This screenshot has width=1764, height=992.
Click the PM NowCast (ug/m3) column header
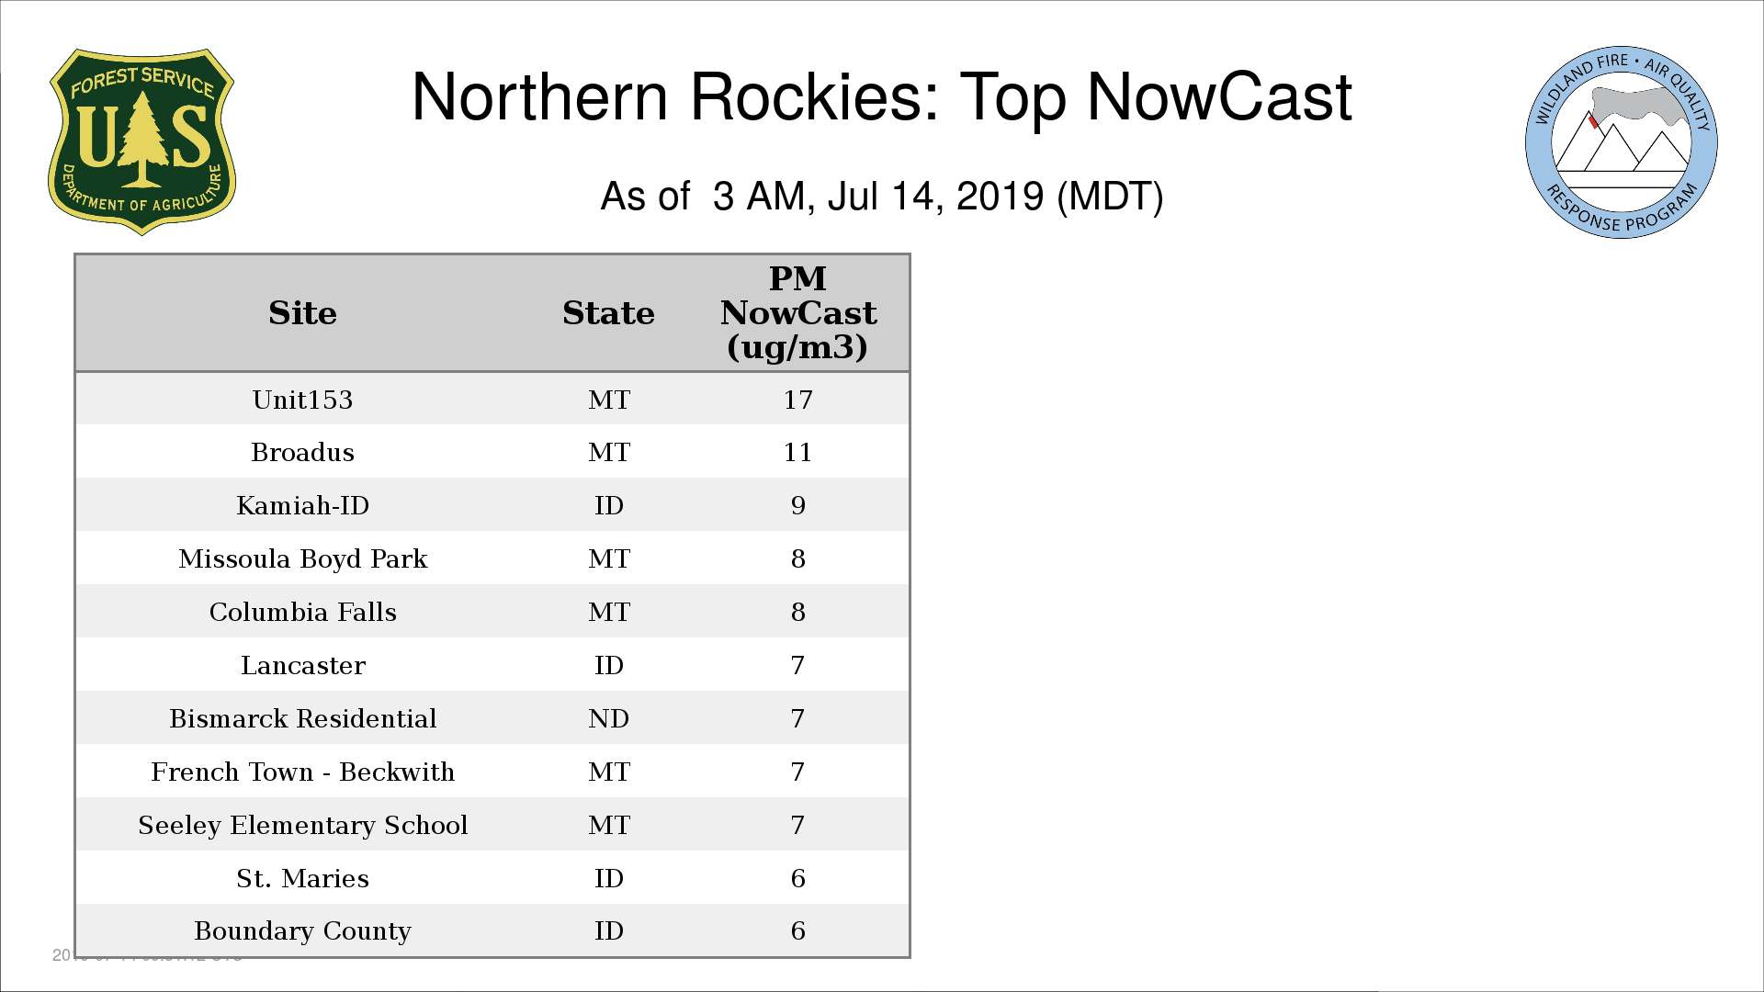pos(797,313)
